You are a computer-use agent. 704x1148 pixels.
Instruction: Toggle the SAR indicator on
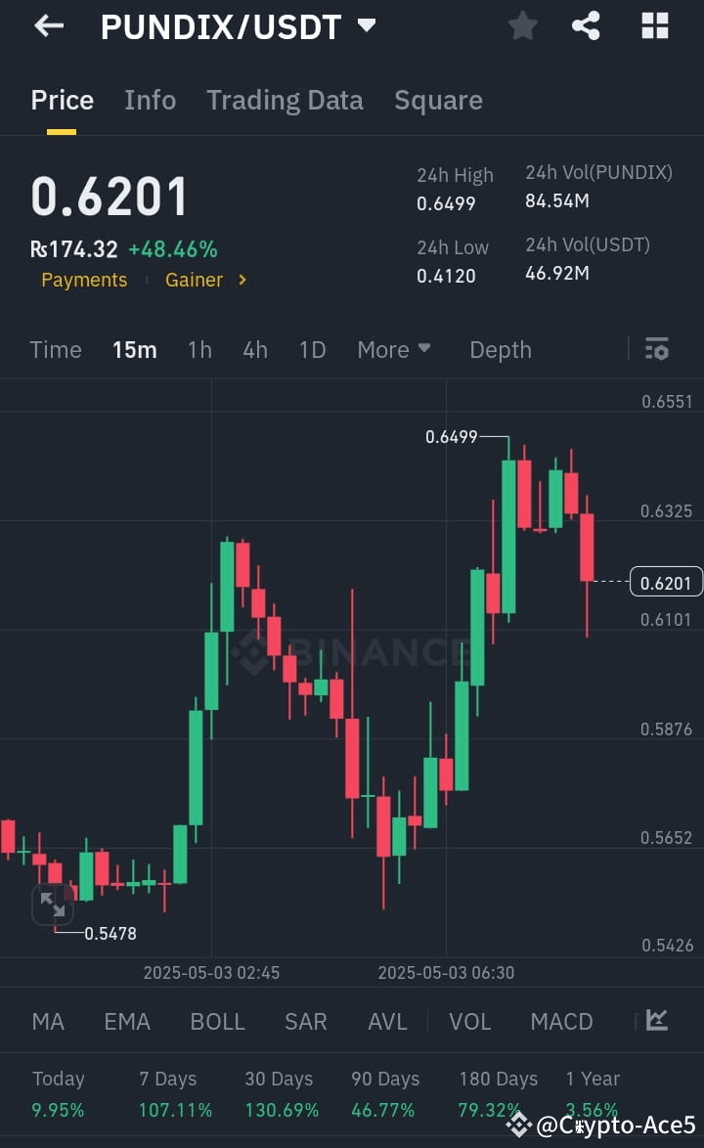[305, 1021]
